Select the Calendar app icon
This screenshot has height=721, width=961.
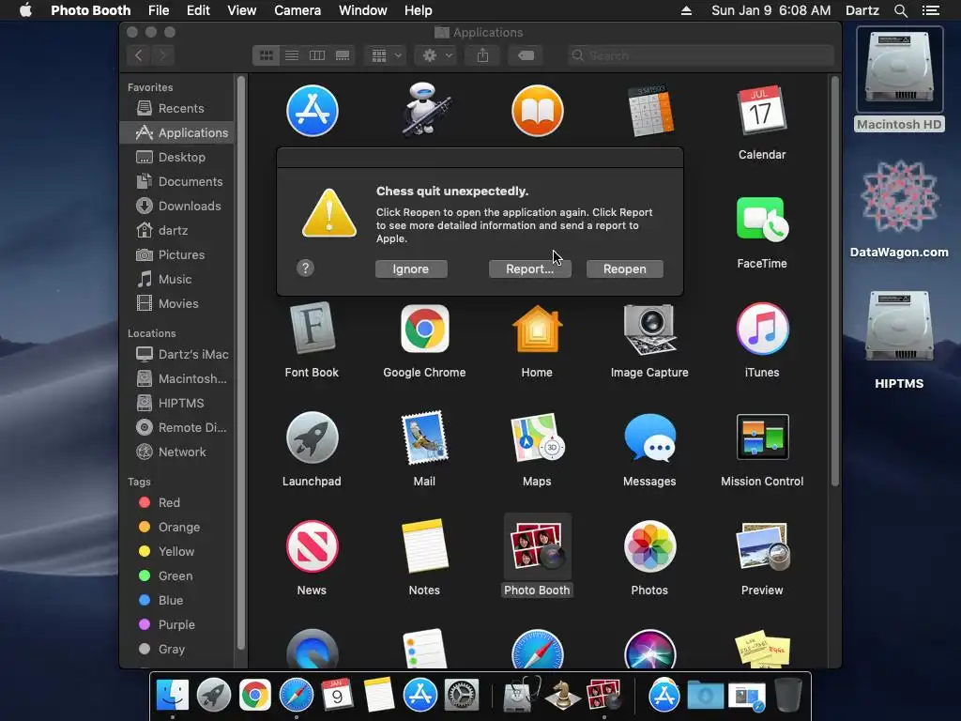[762, 111]
